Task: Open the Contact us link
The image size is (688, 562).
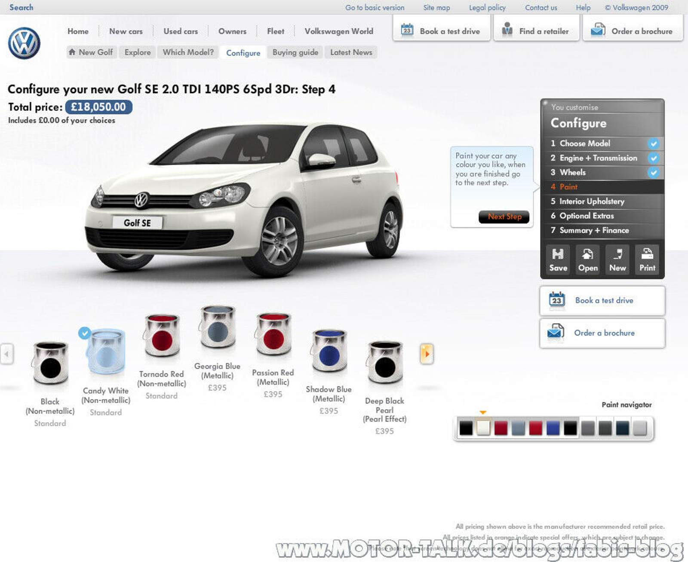Action: pyautogui.click(x=541, y=7)
